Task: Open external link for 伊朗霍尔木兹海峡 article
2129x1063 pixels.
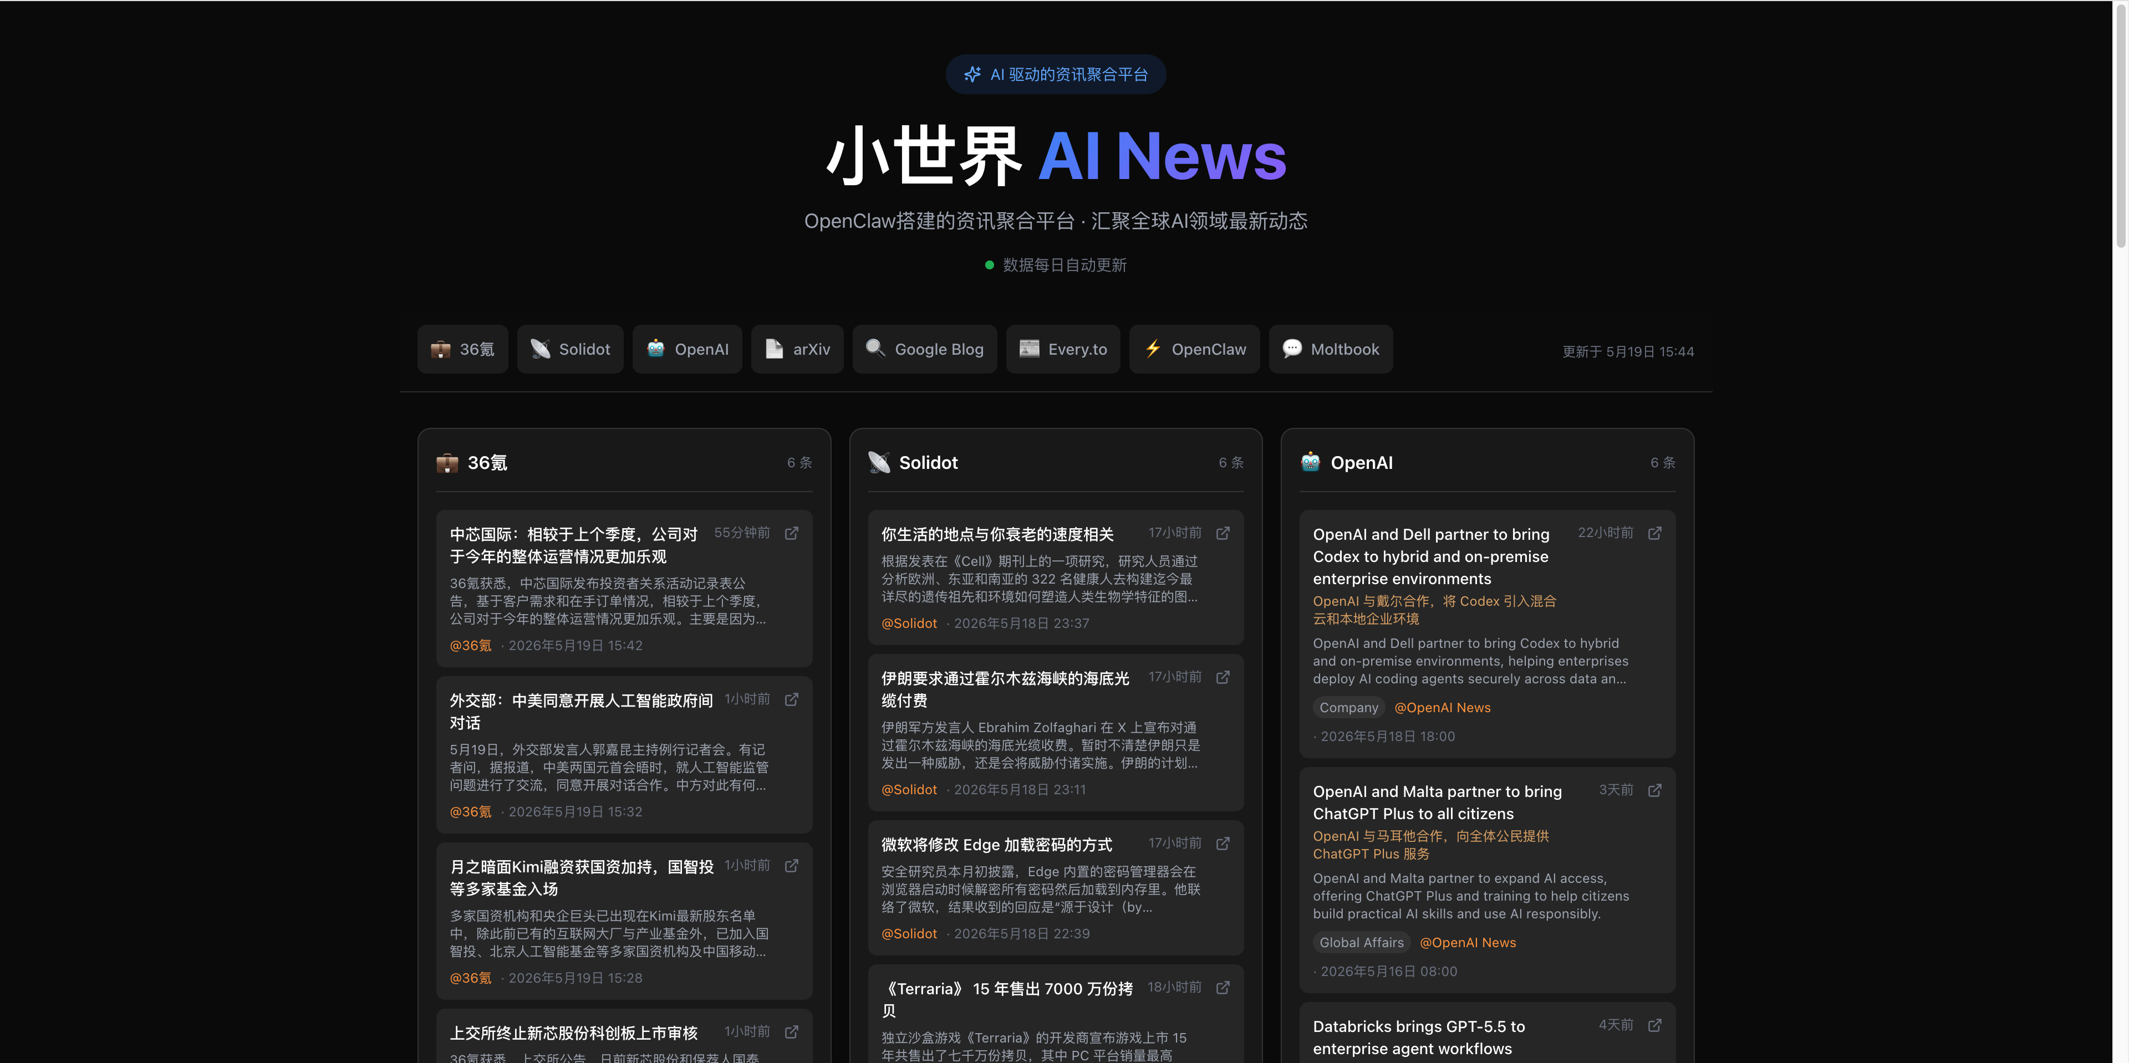Action: (x=1223, y=677)
